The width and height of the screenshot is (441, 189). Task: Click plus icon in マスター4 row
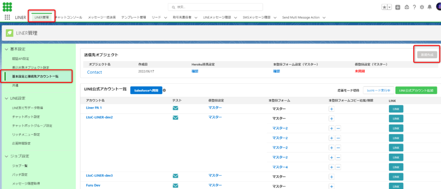[331, 167]
